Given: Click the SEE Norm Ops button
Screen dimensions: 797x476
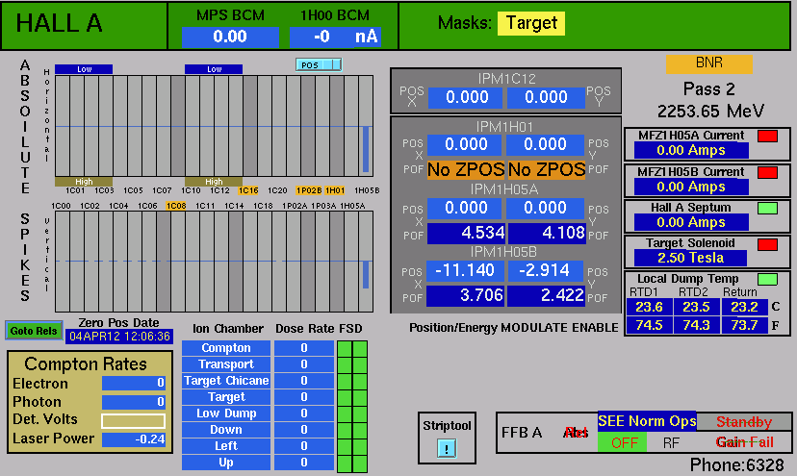Looking at the screenshot, I should [x=647, y=421].
